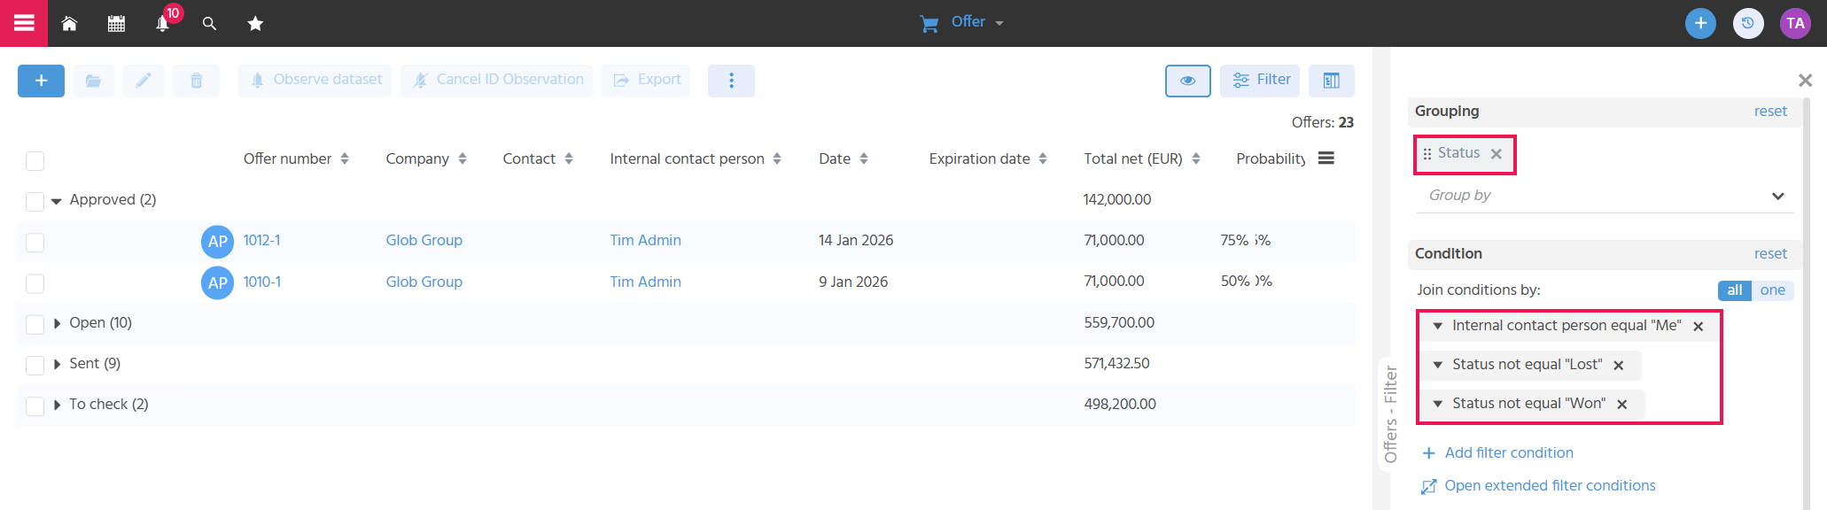Check the Sent group checkbox
This screenshot has height=510, width=1827.
(x=35, y=365)
